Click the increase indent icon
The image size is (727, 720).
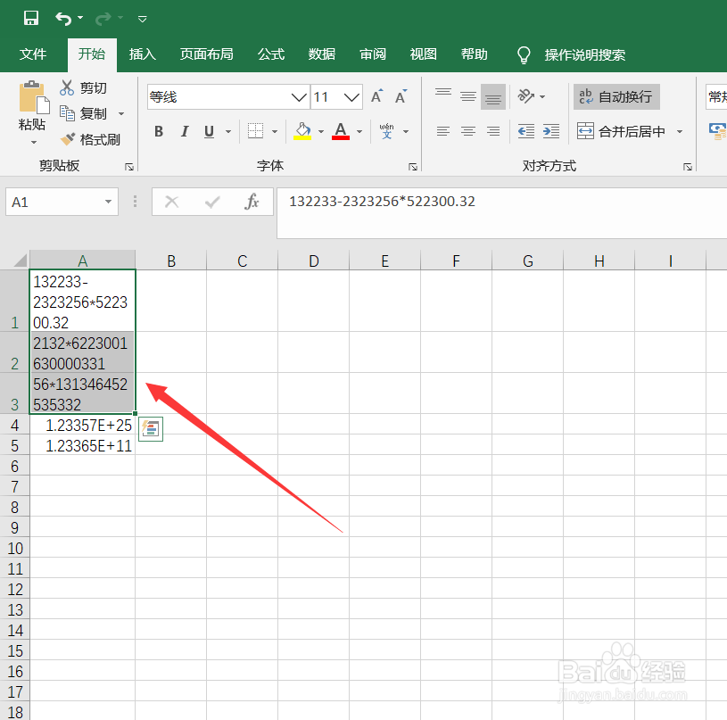[x=551, y=132]
